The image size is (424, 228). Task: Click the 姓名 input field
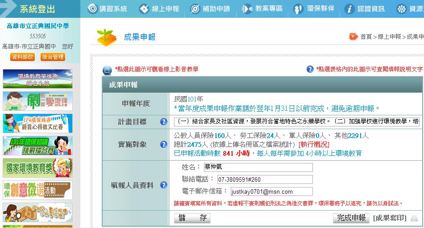tap(258, 167)
